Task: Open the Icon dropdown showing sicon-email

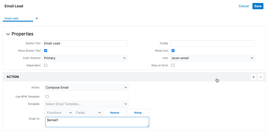Action: pos(212,58)
